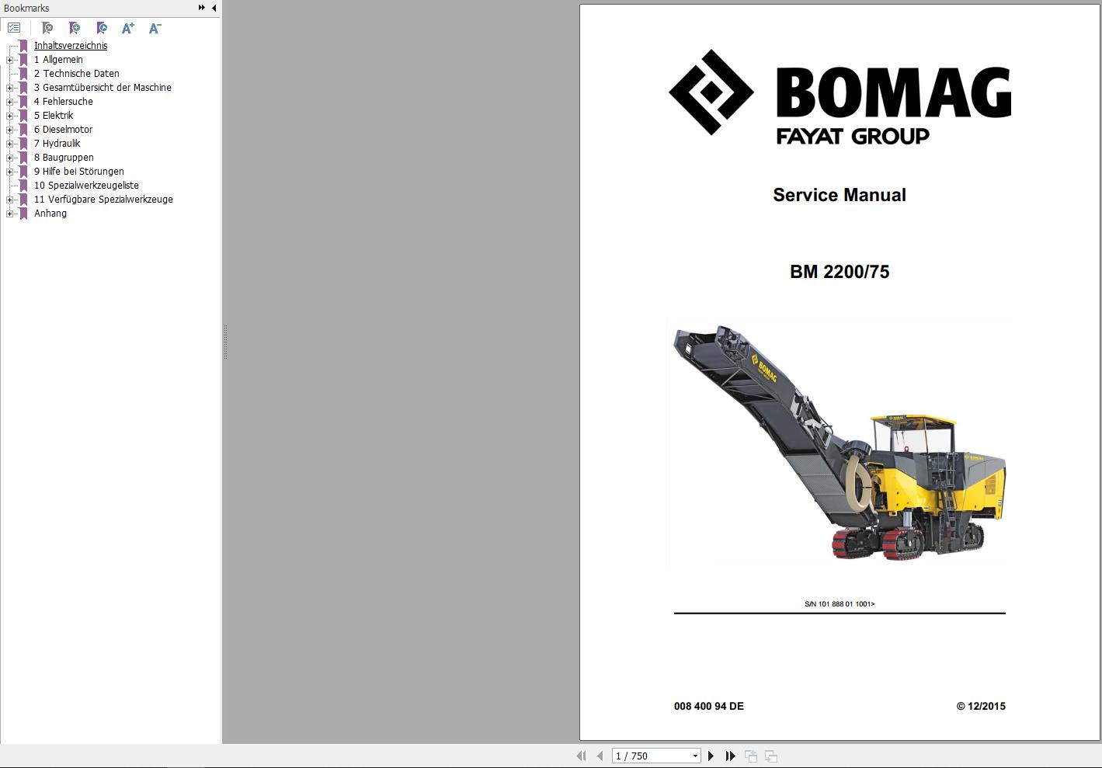Go to the next page
1102x768 pixels.
(x=711, y=756)
